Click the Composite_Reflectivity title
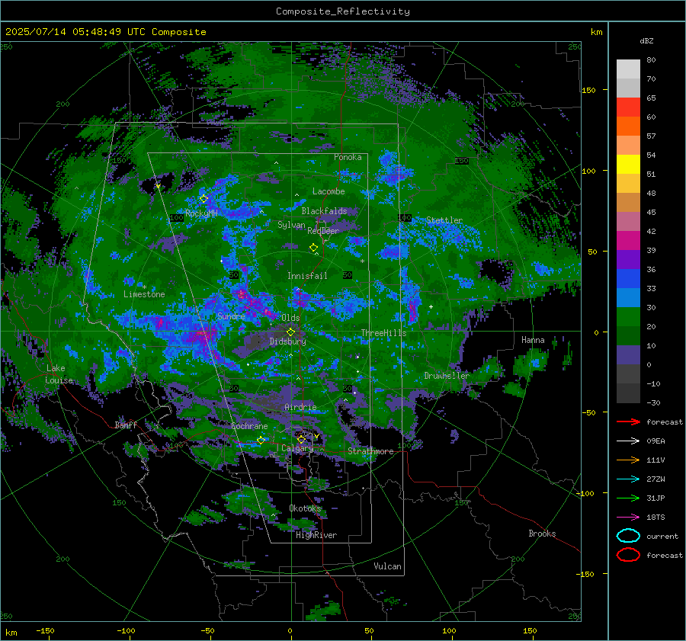 [x=342, y=11]
